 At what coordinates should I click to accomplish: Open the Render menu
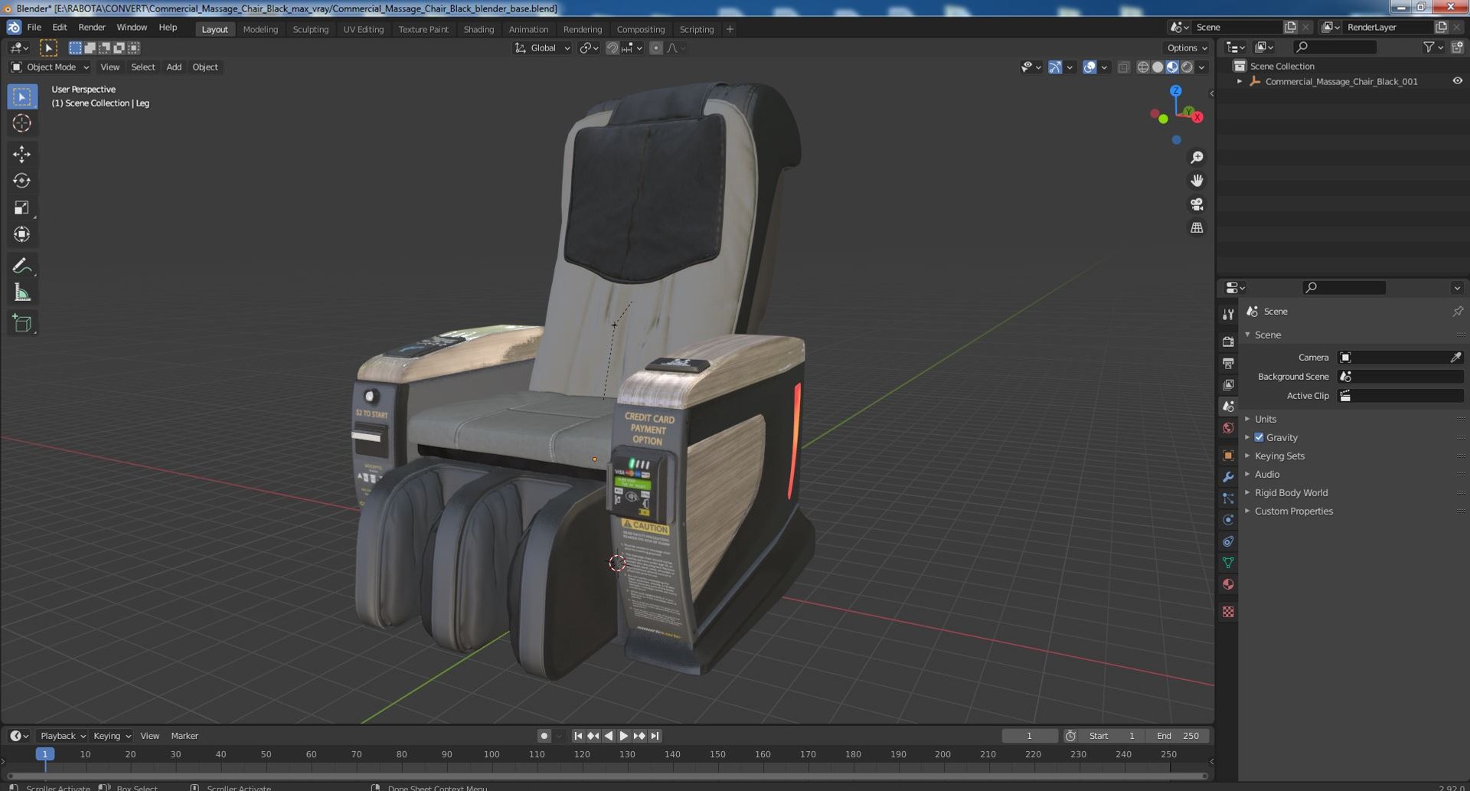91,27
